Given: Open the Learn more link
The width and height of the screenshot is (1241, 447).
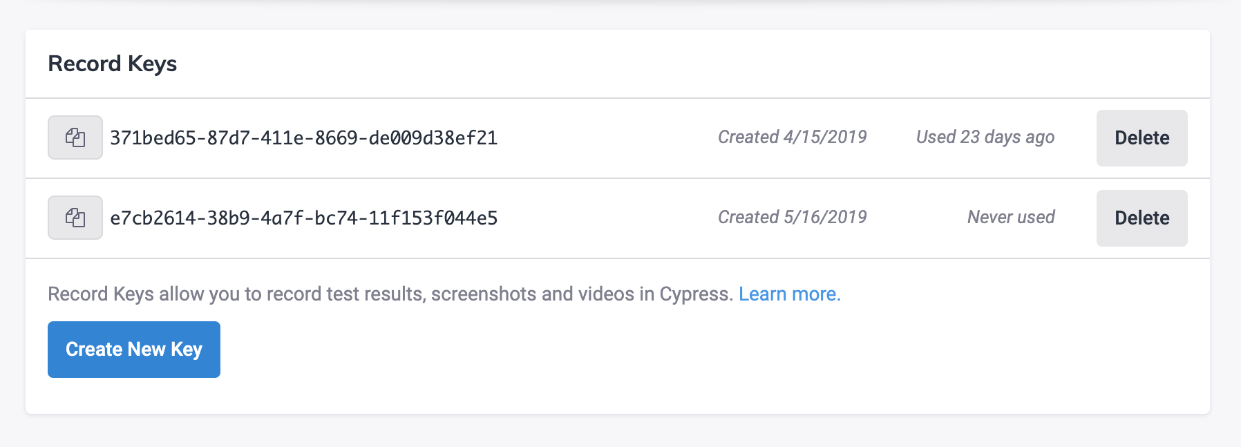Looking at the screenshot, I should (x=789, y=294).
